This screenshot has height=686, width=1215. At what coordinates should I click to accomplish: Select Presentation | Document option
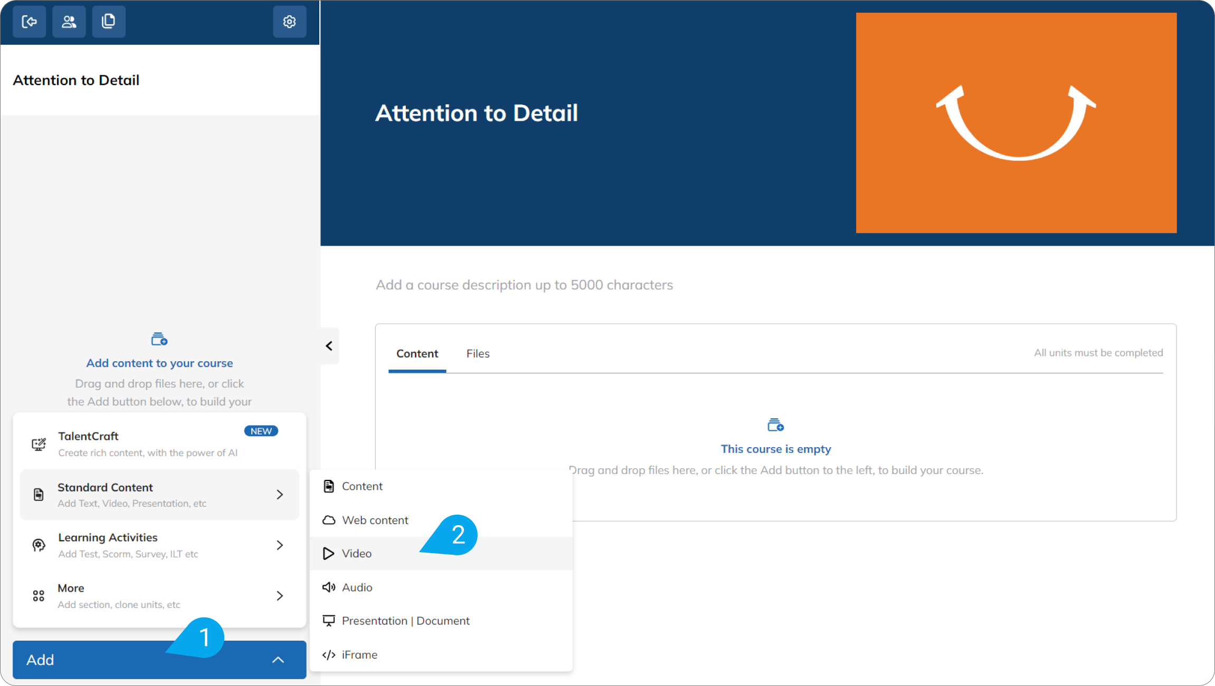click(441, 621)
